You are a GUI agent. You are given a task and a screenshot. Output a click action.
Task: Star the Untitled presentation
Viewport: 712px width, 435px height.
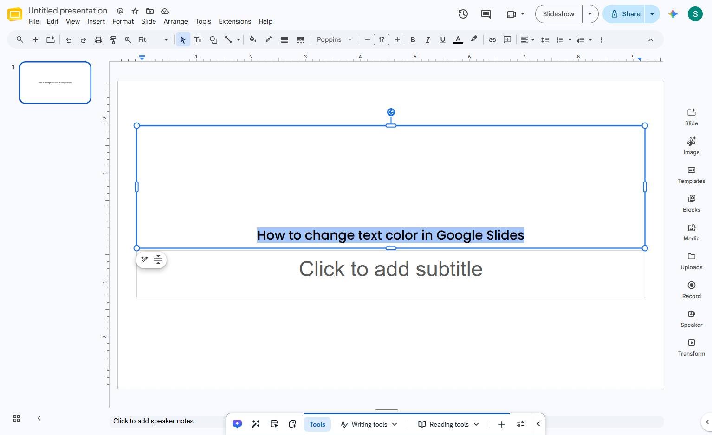pos(135,11)
